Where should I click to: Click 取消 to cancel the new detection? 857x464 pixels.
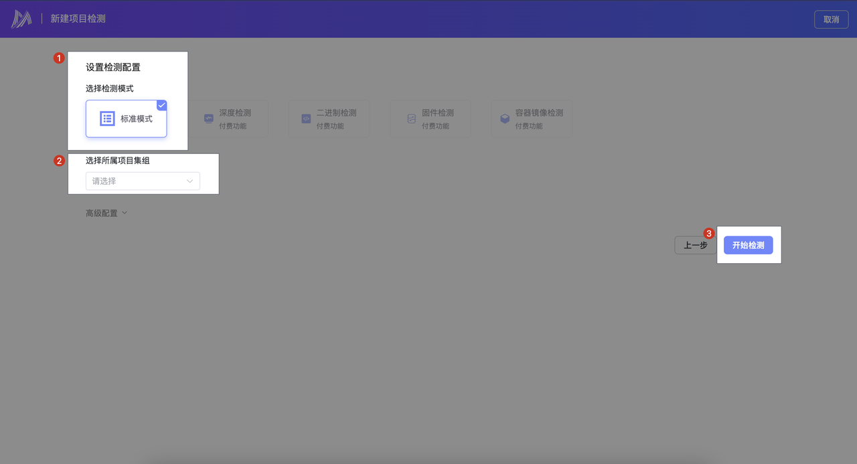[x=831, y=19]
